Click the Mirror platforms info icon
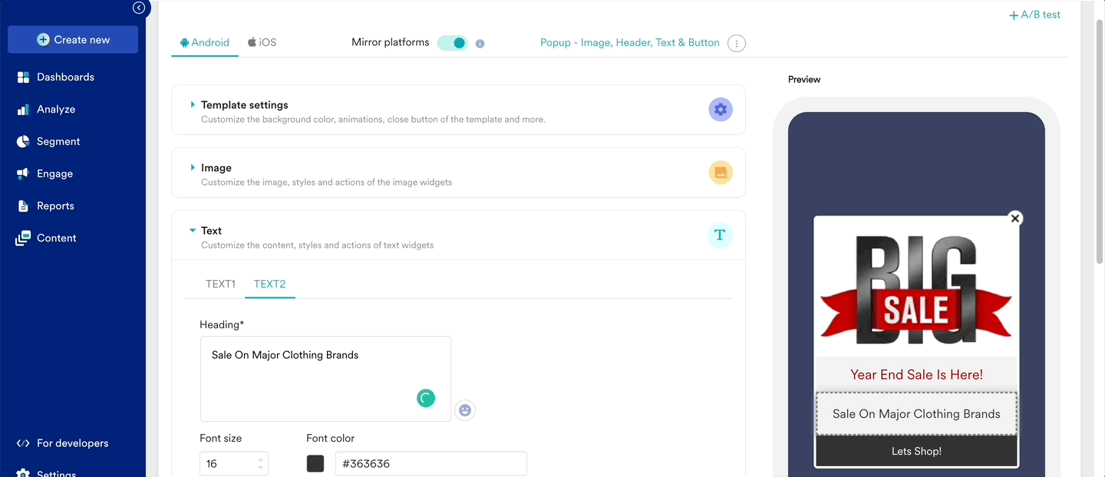 (480, 44)
